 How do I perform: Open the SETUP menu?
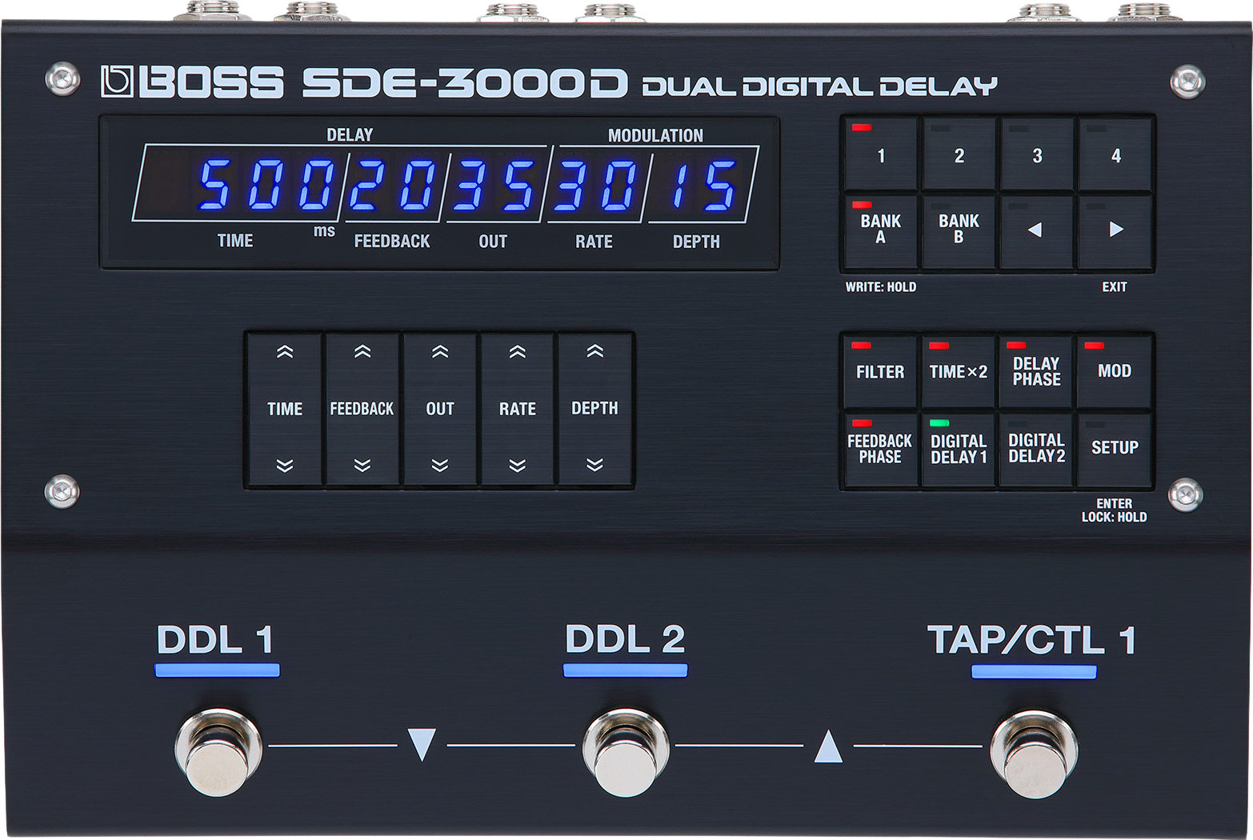tap(1114, 448)
